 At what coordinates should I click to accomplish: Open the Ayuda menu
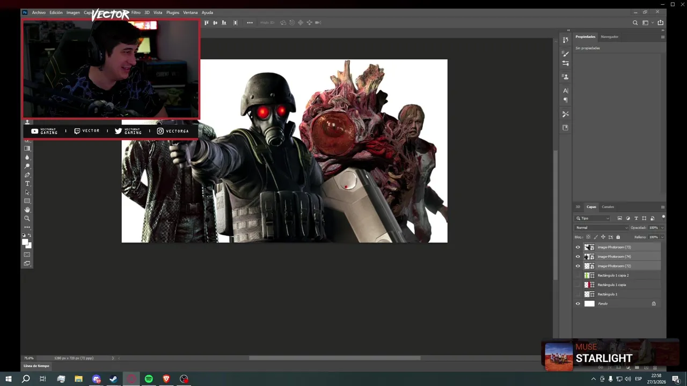point(207,12)
